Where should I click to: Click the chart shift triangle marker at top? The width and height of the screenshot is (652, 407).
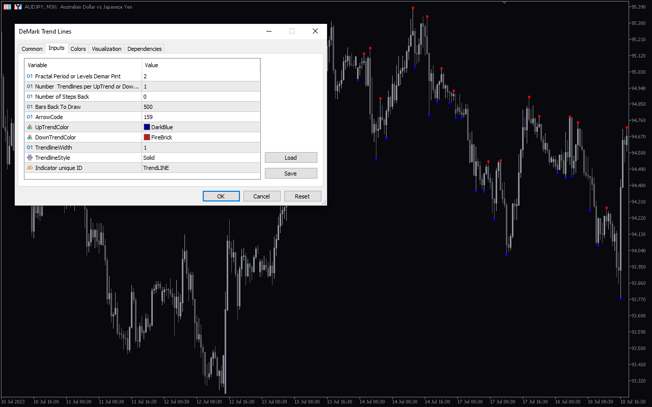(504, 2)
